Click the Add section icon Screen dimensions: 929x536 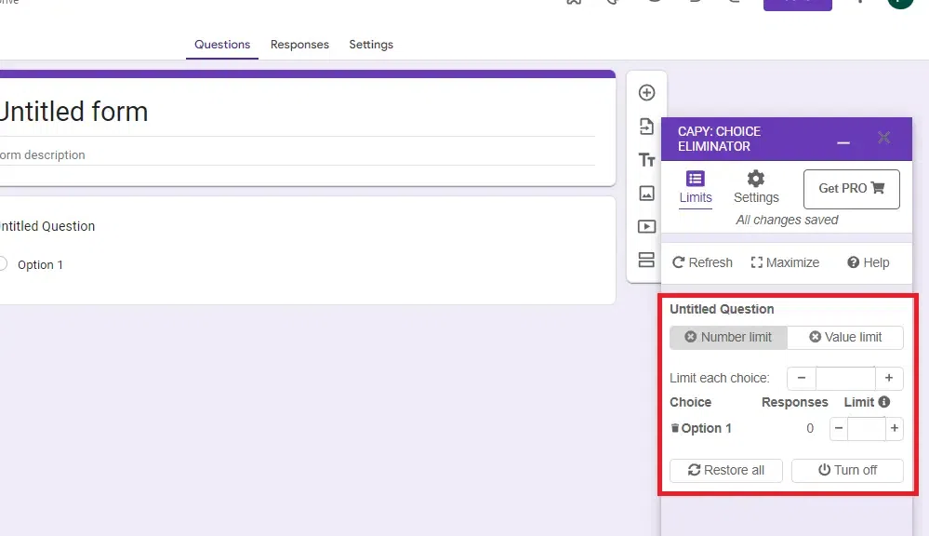coord(646,260)
